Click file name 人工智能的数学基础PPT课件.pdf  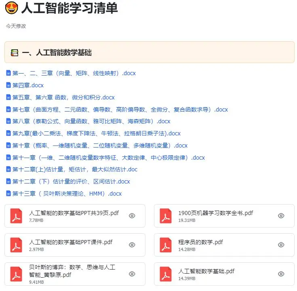tap(71, 242)
